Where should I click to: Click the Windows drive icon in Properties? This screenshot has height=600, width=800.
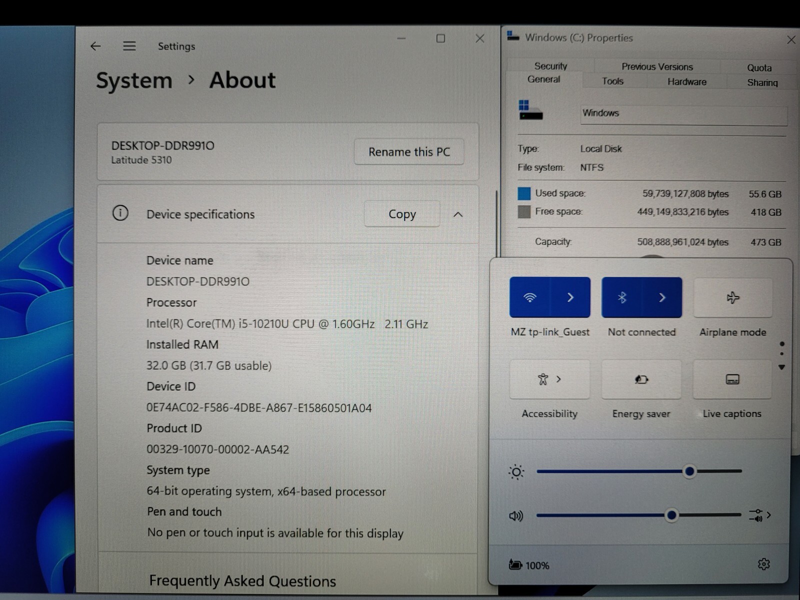click(530, 110)
